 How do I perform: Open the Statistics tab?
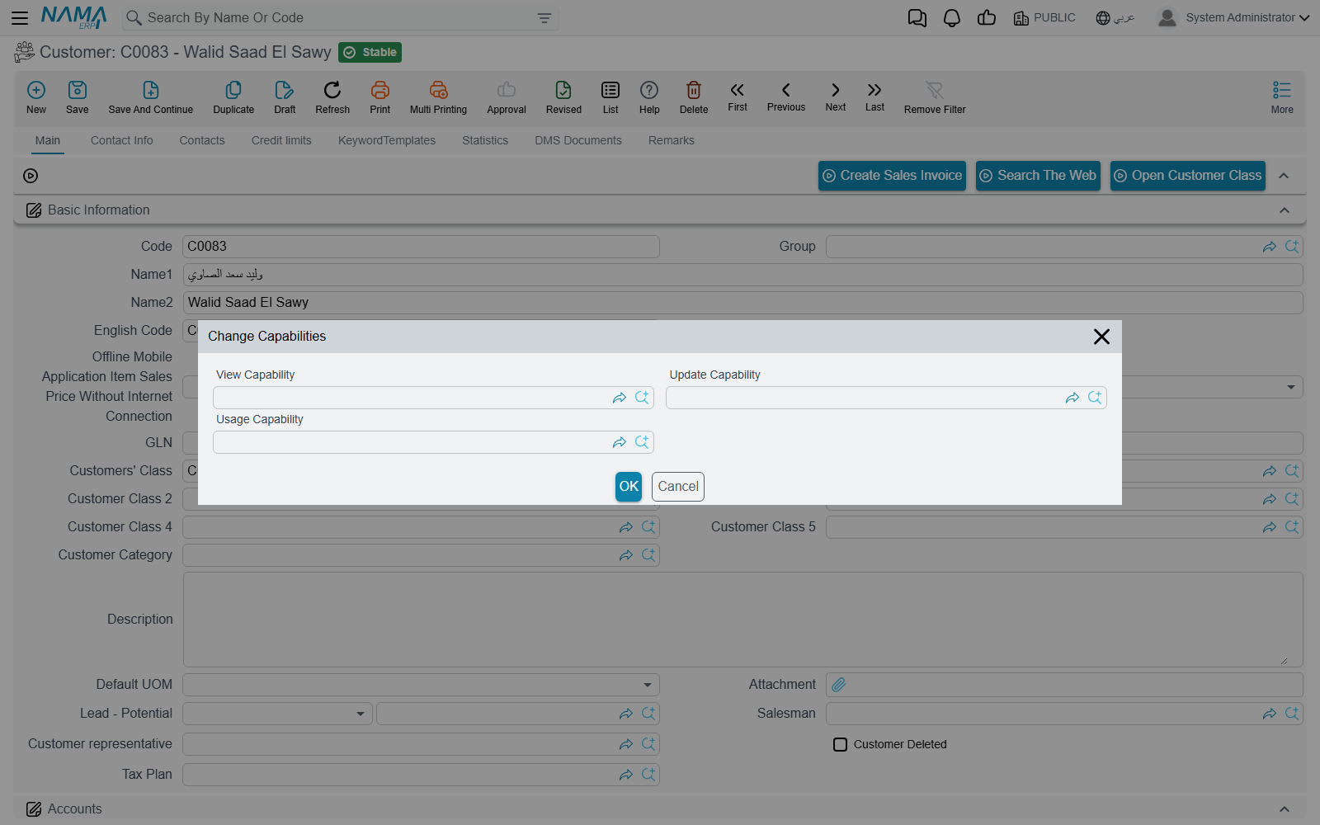(x=485, y=140)
